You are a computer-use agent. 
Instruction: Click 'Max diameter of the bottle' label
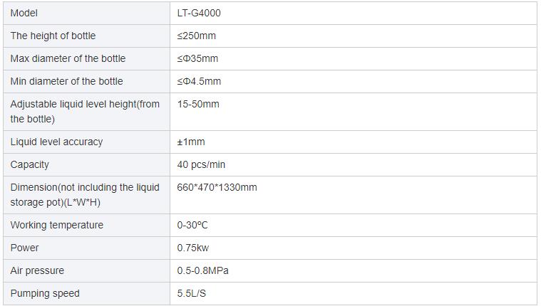68,58
